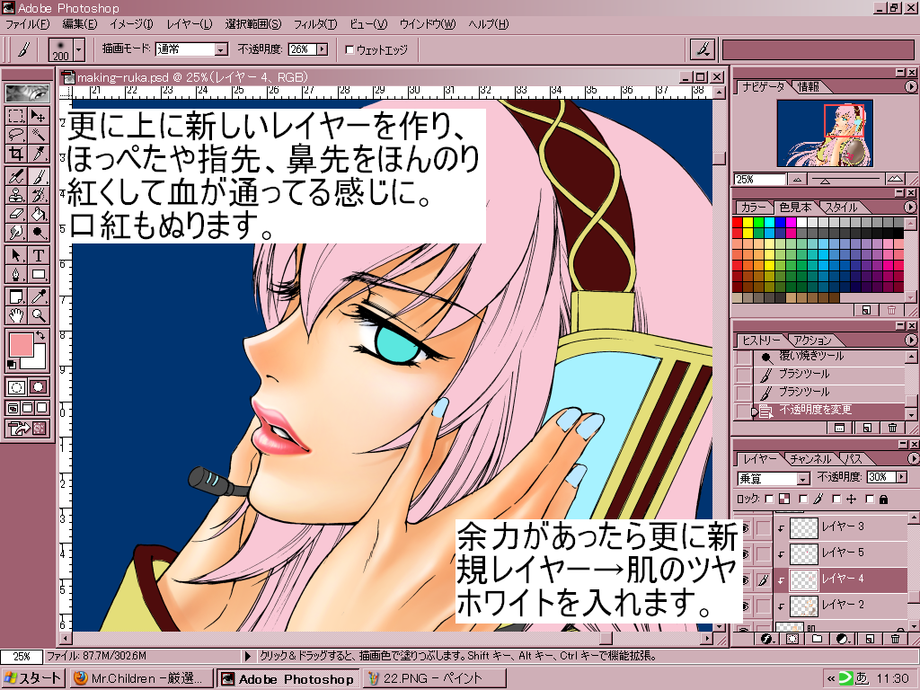Switch to the チャンネル tab
Image resolution: width=920 pixels, height=690 pixels.
(810, 459)
